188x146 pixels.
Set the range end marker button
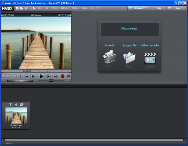click(x=20, y=76)
